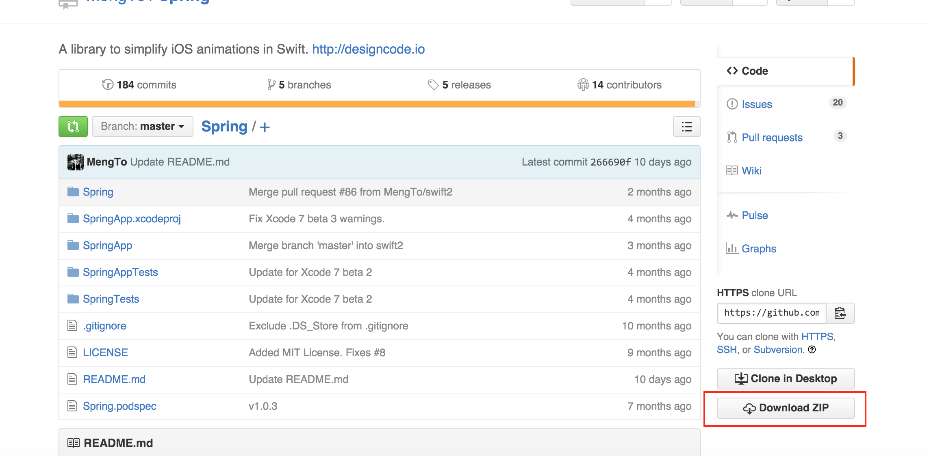Click the contributors people icon
This screenshot has width=929, height=456.
point(583,85)
